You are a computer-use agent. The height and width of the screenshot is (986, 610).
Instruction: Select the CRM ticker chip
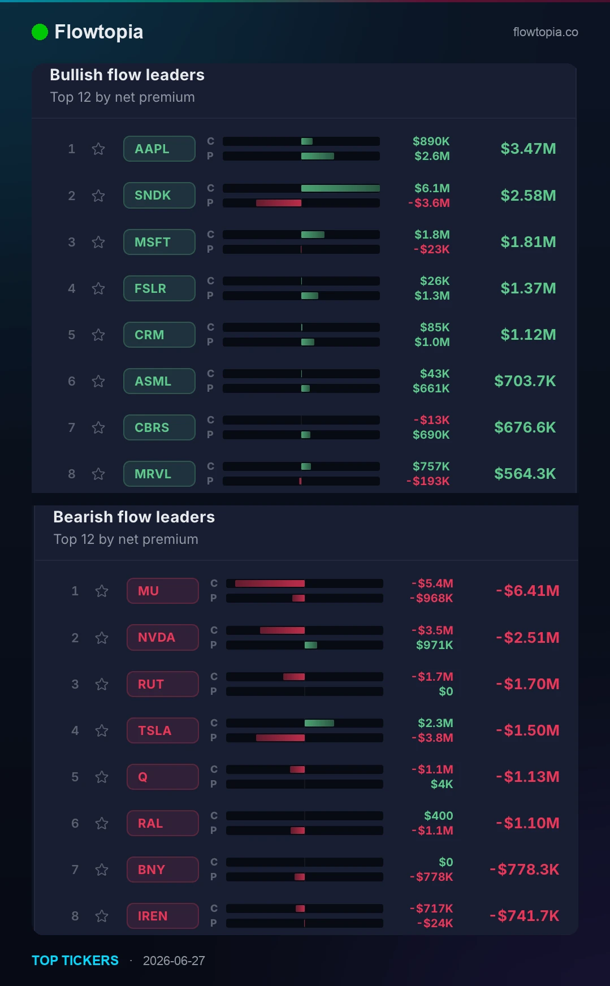pyautogui.click(x=159, y=335)
